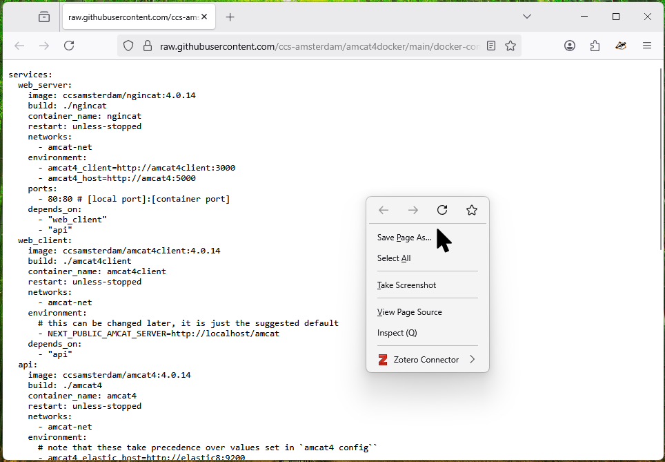
Task: Click the bookmark star in the context menu
Action: click(472, 210)
